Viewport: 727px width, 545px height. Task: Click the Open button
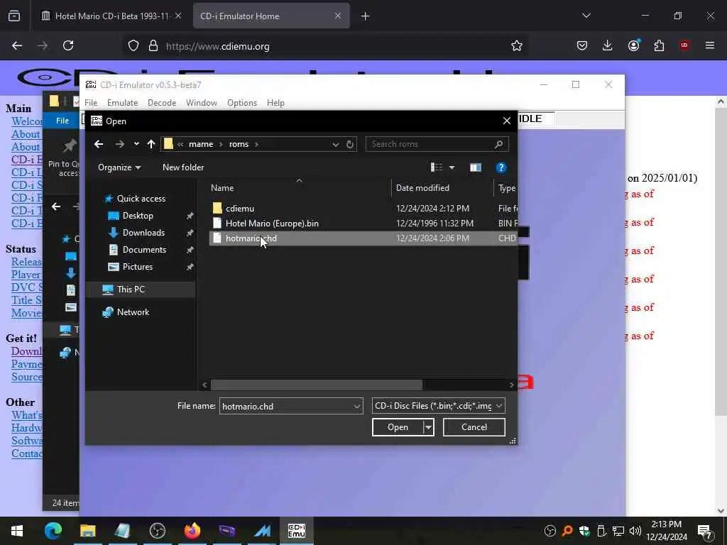(398, 427)
